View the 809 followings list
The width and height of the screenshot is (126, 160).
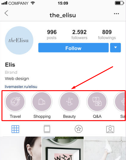(107, 34)
